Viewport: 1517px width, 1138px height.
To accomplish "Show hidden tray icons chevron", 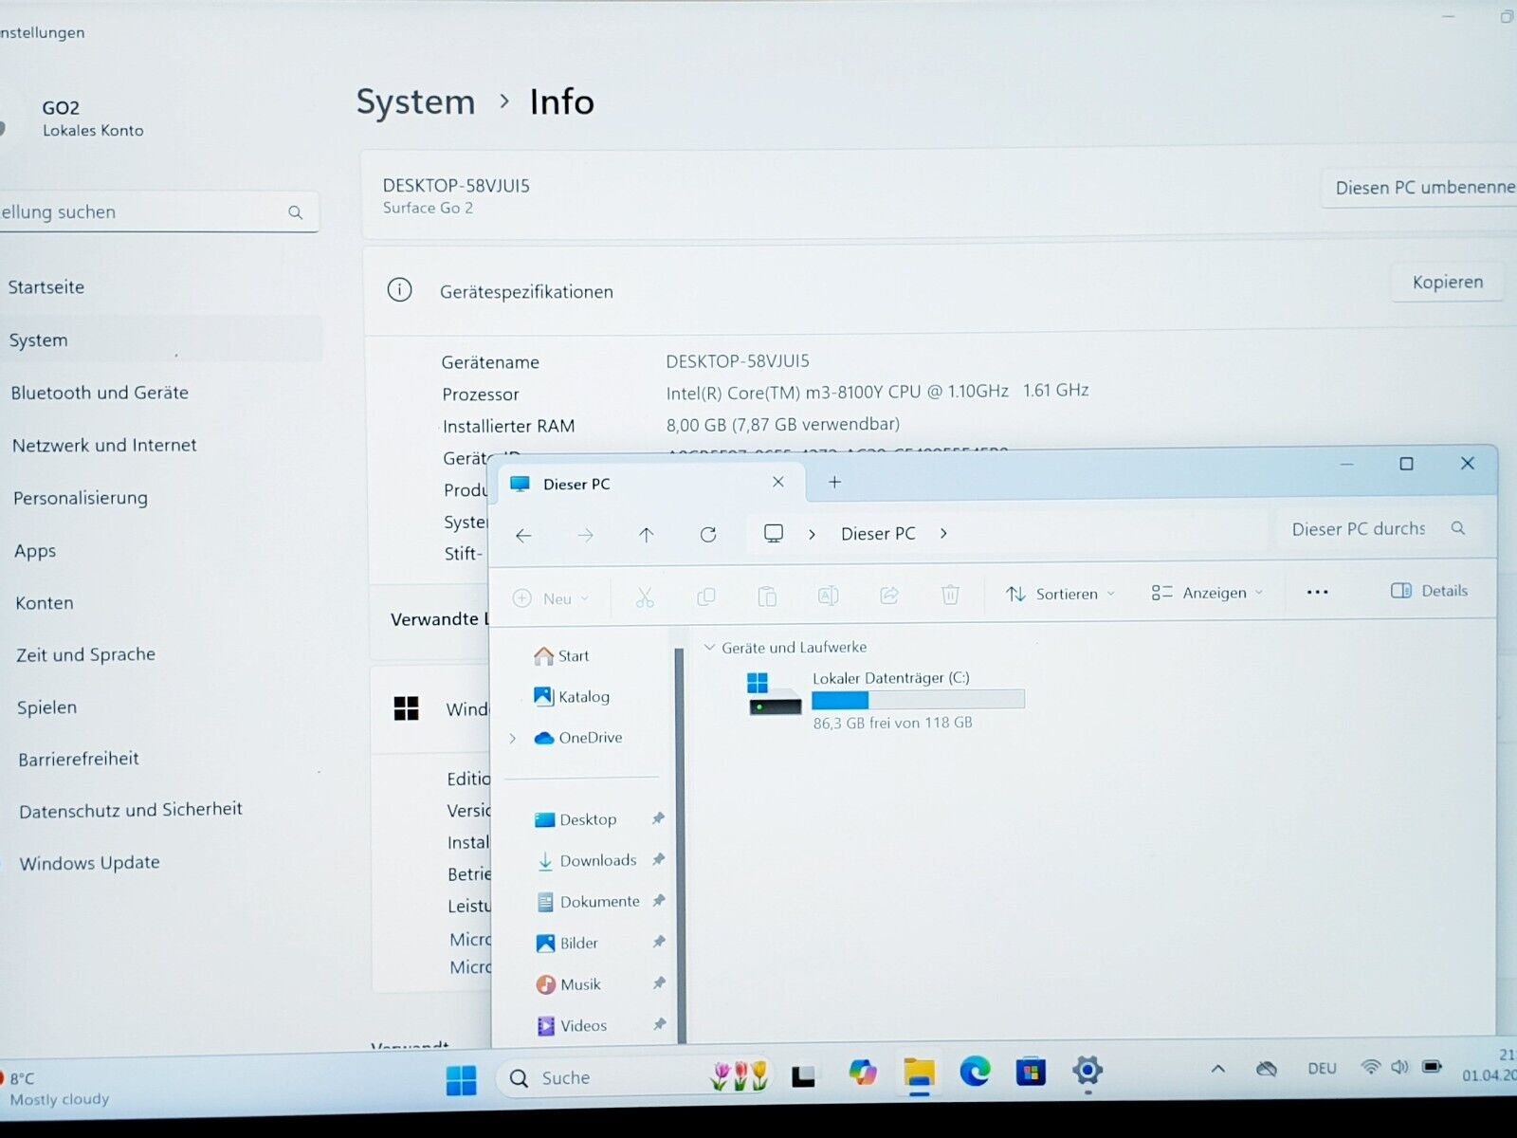I will click(x=1218, y=1069).
